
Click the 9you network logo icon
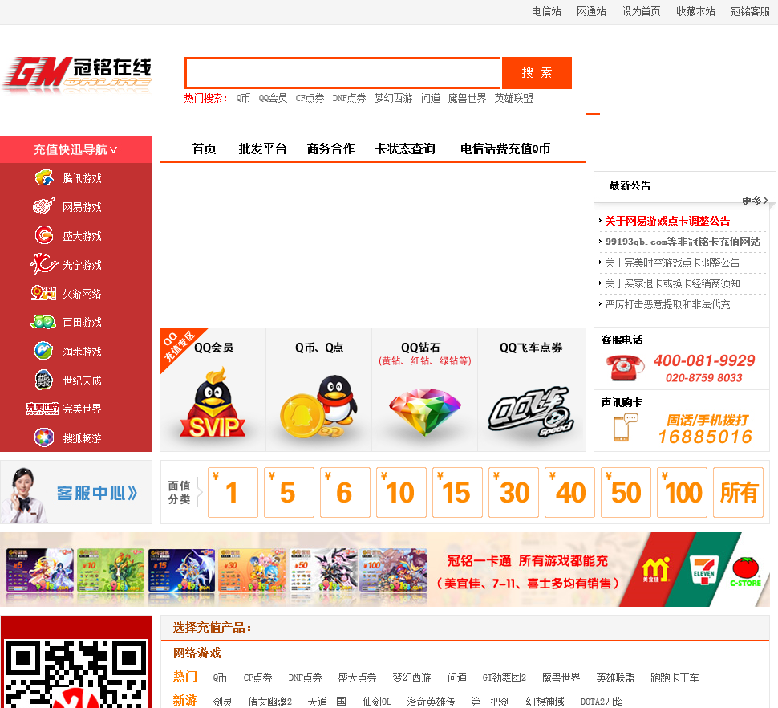(43, 293)
